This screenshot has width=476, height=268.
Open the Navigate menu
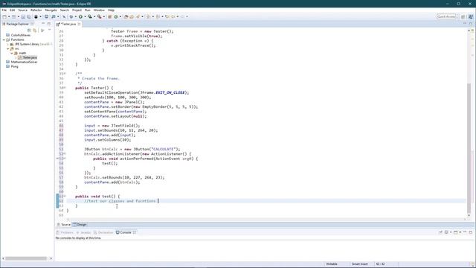tap(51, 10)
